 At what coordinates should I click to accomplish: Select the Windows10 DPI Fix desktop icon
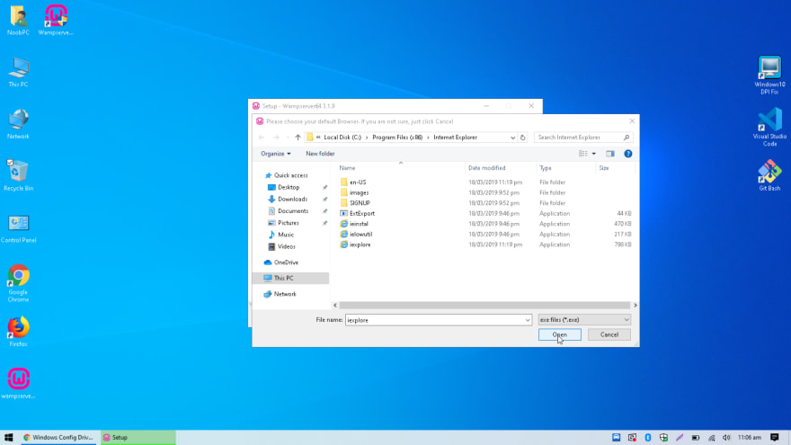(769, 76)
